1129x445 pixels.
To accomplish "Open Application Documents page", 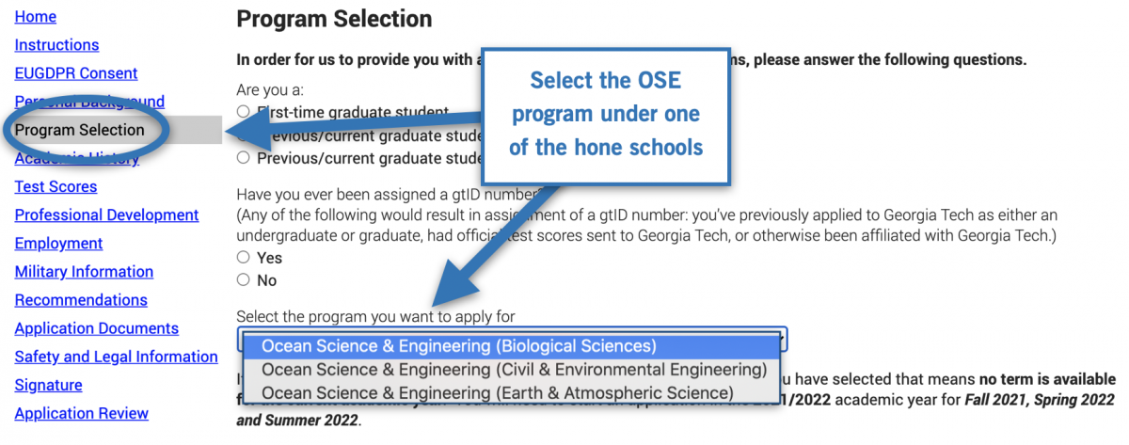I will point(96,328).
